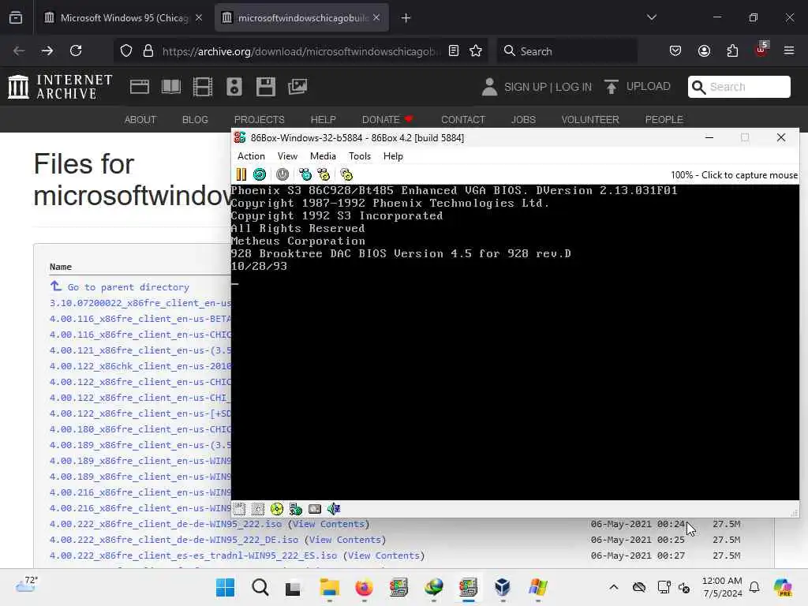Toggle reader view icon

[x=454, y=50]
